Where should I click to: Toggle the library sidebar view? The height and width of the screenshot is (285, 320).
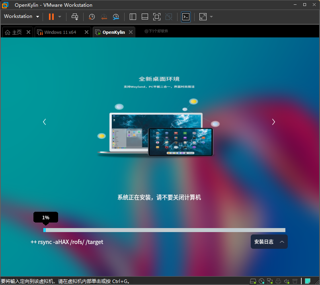point(133,17)
